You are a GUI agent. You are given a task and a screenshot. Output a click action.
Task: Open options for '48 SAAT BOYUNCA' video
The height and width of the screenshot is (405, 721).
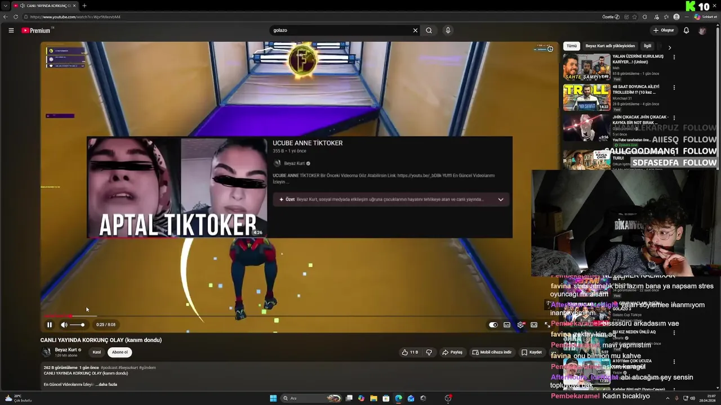click(x=674, y=87)
